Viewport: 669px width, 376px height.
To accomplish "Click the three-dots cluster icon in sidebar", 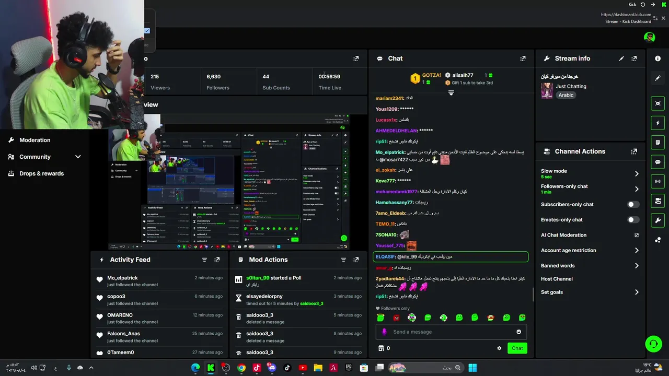I will point(658,240).
